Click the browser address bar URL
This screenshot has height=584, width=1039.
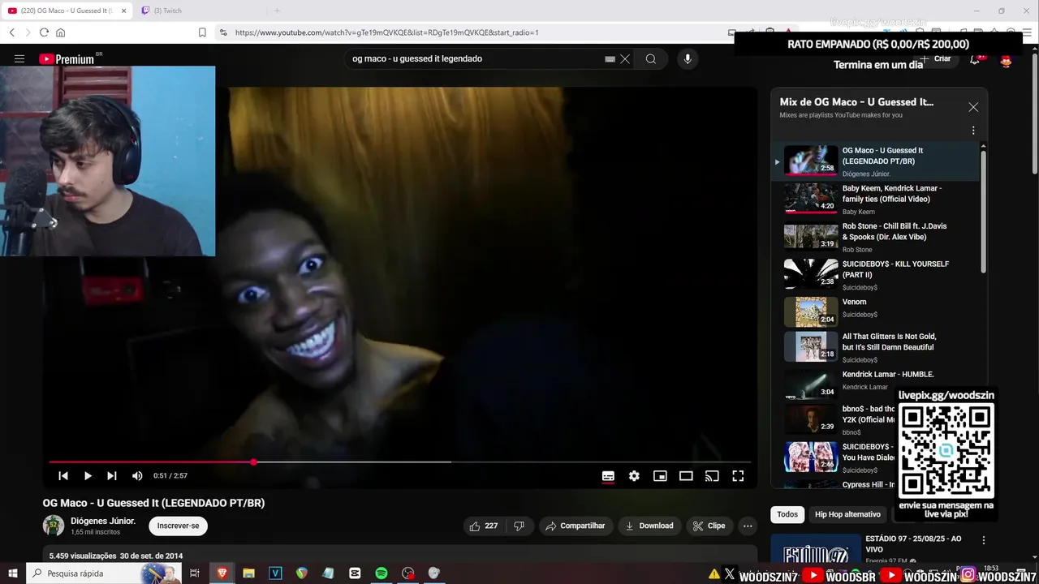click(386, 32)
